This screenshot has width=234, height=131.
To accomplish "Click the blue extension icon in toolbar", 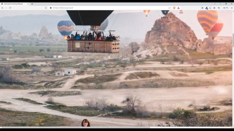I will coord(207,8).
